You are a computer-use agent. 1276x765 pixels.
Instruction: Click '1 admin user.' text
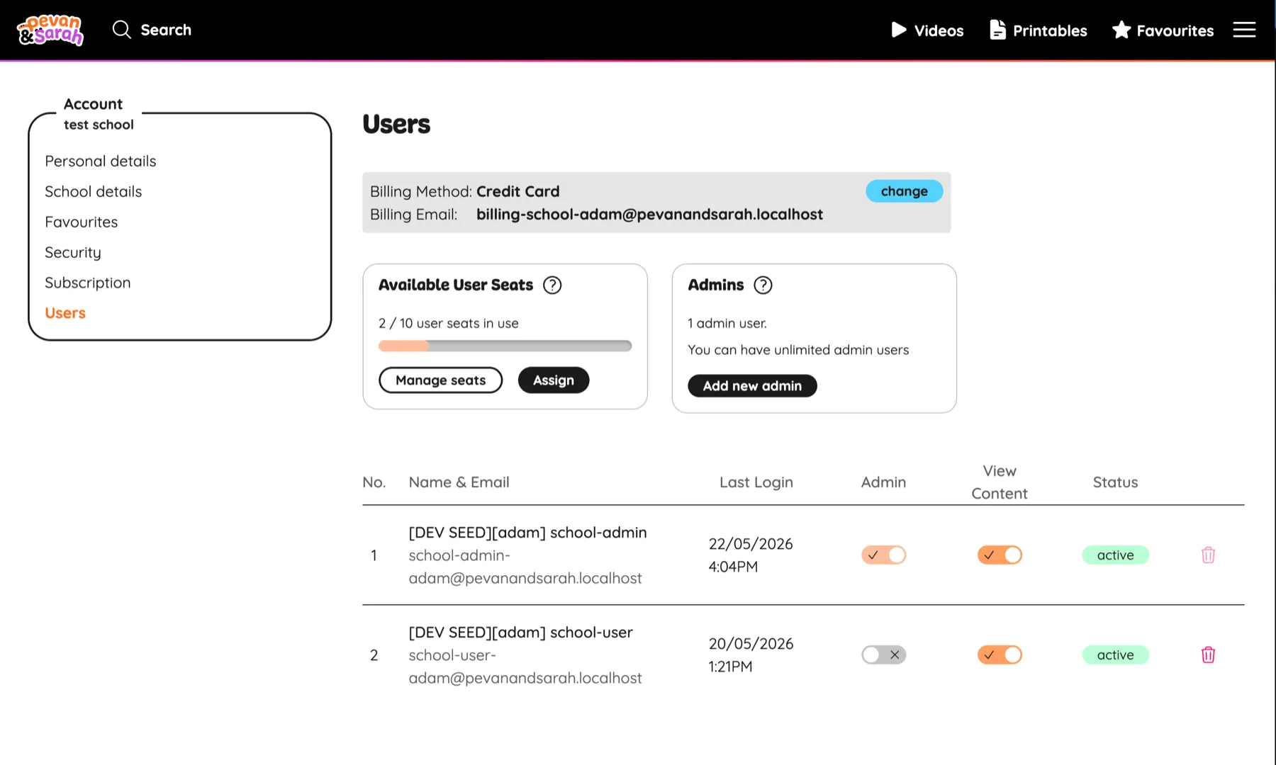[727, 323]
